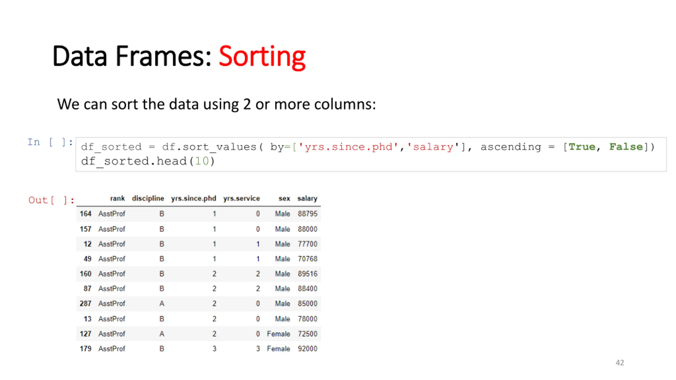
Task: Select row index 13
Action: 87,319
